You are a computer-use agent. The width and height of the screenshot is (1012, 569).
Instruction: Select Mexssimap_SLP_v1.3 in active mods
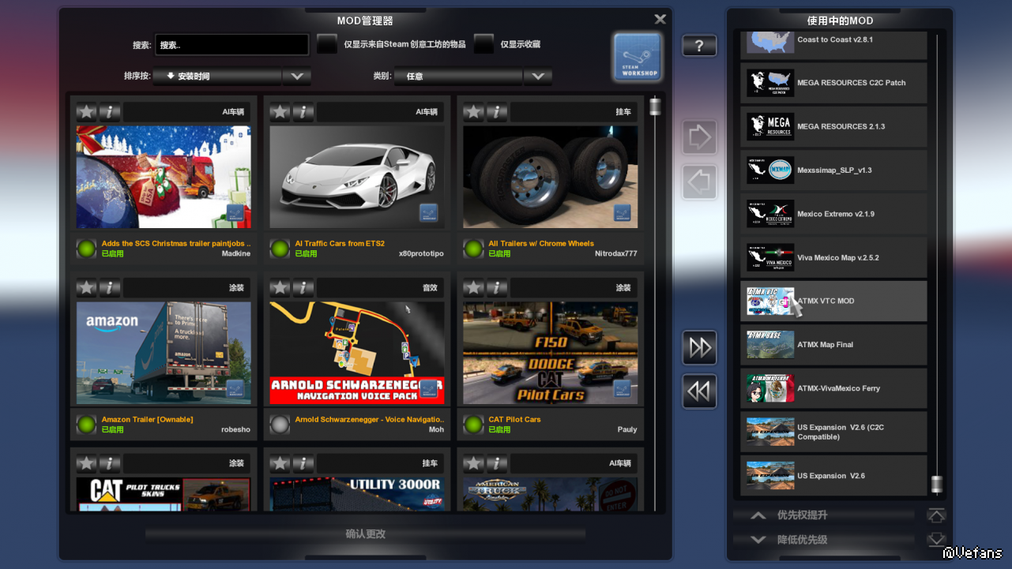click(x=833, y=170)
